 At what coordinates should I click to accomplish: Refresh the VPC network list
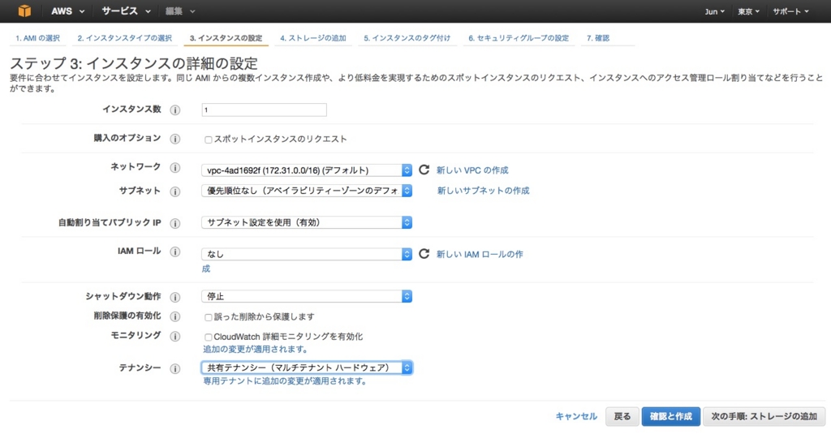(x=424, y=170)
